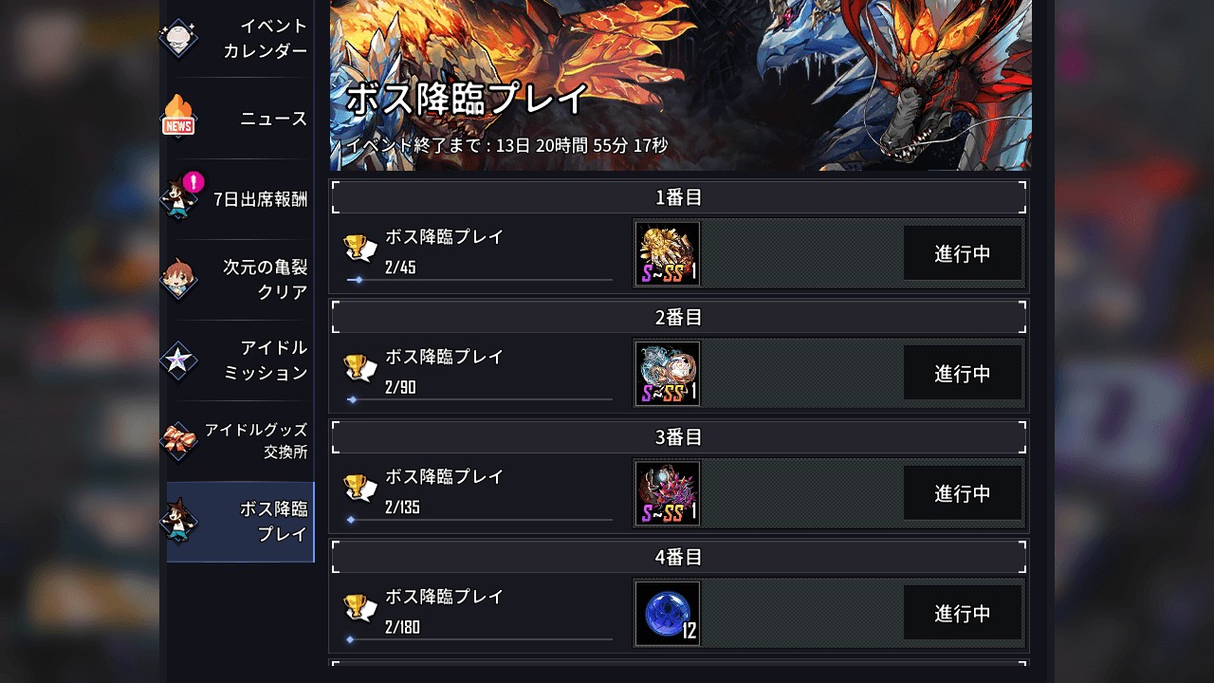Image resolution: width=1214 pixels, height=683 pixels.
Task: Click 進行中 button for 2番目 mission
Action: (963, 373)
